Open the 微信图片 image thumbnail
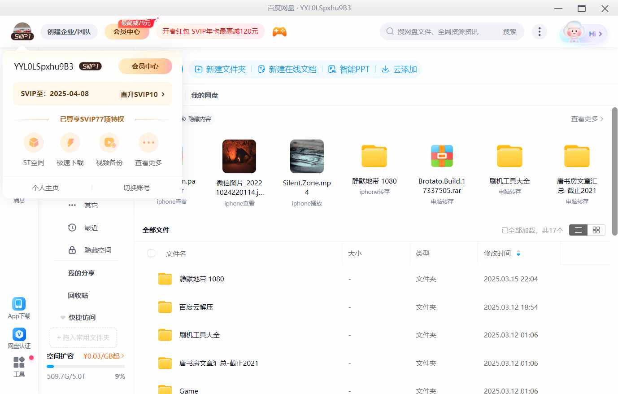Screen dimensions: 618x394 [239, 156]
